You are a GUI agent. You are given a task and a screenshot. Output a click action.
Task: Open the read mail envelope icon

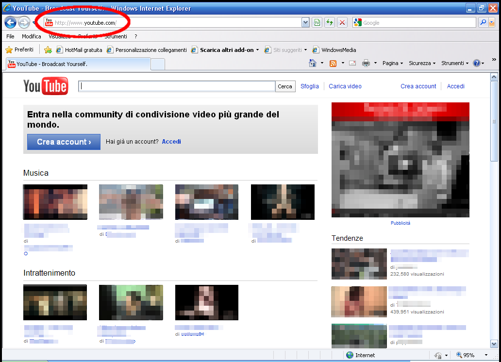pyautogui.click(x=352, y=63)
